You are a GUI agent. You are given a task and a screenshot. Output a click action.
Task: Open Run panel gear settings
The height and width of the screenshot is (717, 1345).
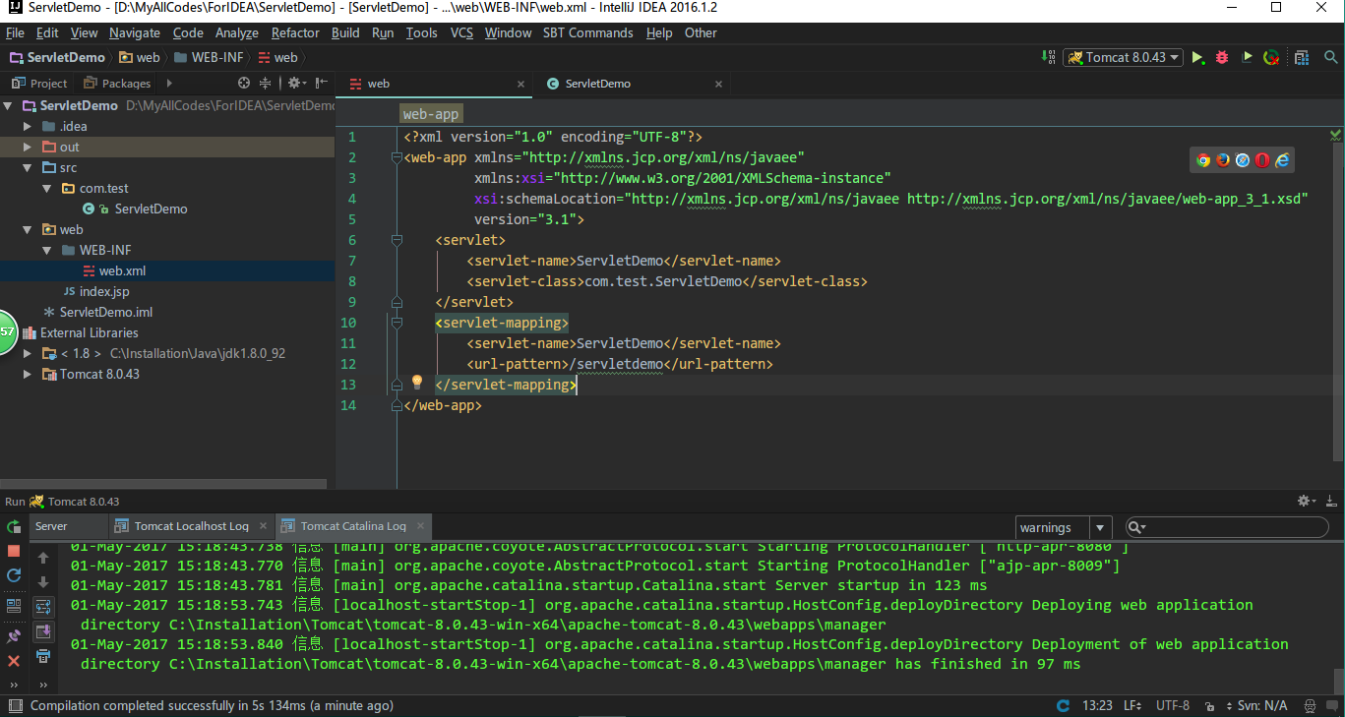click(x=1306, y=501)
